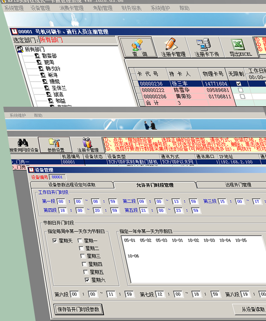This screenshot has width=266, height=321.
Task: Uncheck the 星期六 holiday checkbox
Action: coord(87,280)
